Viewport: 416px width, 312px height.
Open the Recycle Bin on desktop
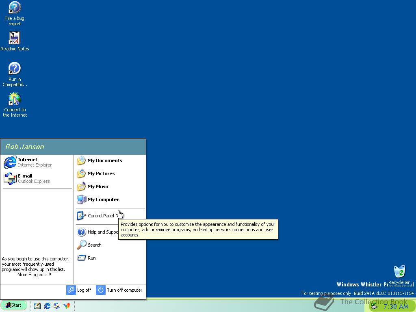click(x=399, y=275)
